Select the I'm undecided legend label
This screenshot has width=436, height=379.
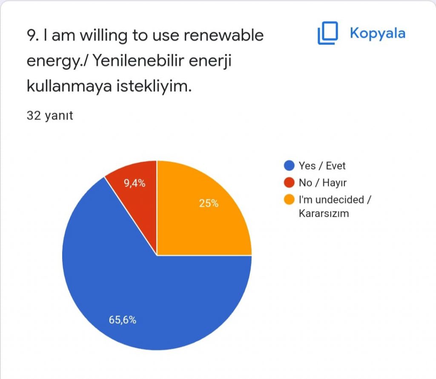pos(336,200)
